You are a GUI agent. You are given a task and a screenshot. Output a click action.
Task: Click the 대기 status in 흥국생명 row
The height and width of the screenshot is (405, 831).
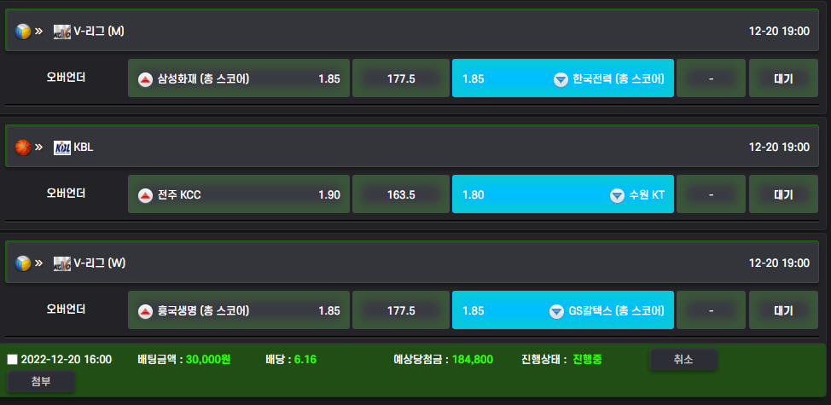point(783,310)
